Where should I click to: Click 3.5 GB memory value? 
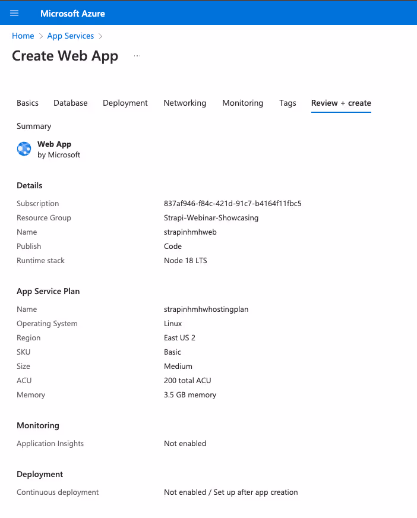(x=190, y=395)
